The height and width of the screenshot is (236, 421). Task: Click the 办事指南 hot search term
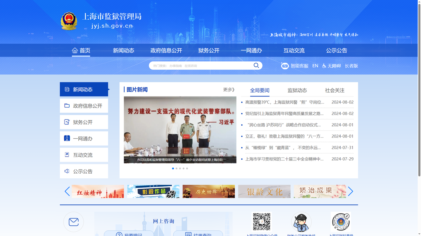pos(176,66)
